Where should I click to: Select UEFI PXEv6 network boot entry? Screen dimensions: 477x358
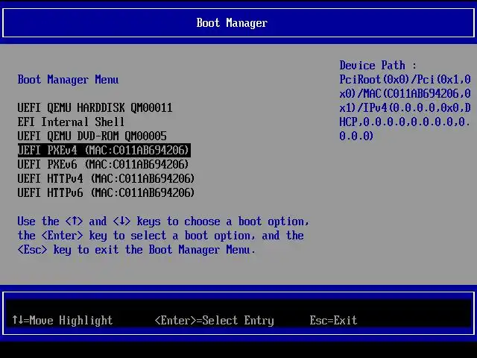103,164
